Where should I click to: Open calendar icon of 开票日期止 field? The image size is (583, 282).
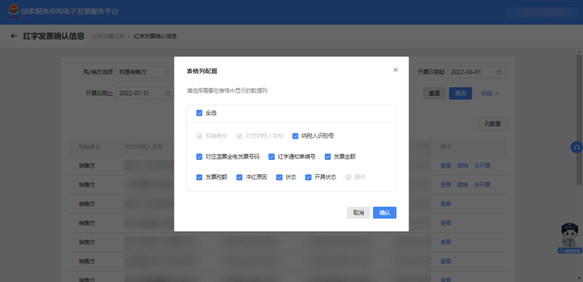click(x=168, y=94)
